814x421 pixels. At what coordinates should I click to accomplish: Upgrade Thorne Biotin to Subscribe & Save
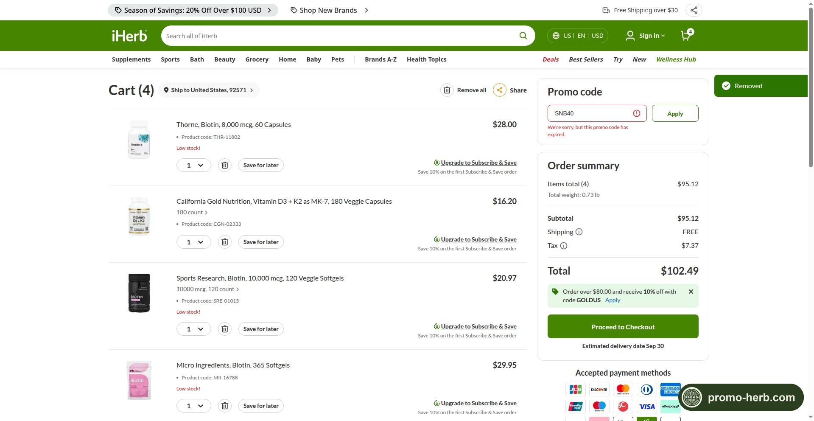pyautogui.click(x=478, y=163)
